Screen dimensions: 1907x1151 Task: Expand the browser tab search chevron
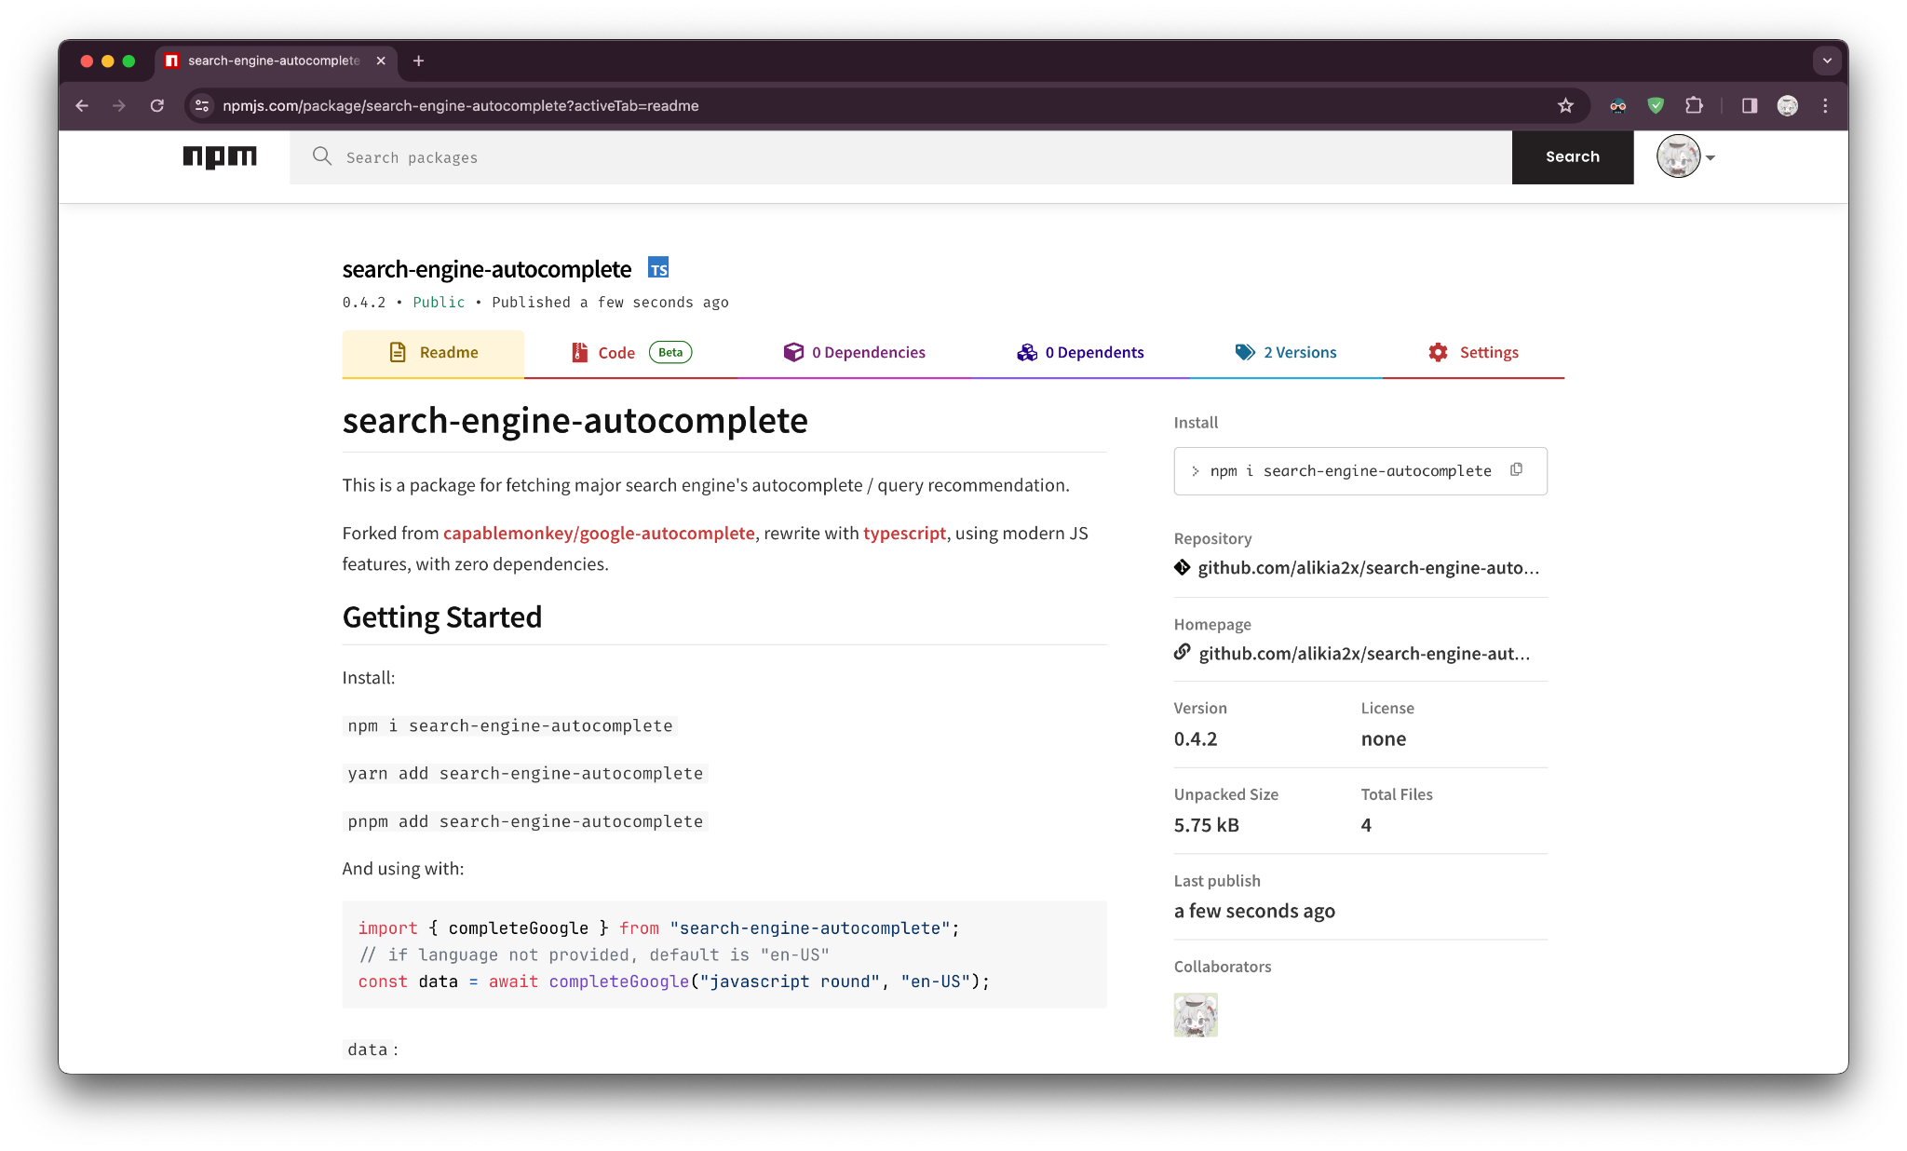coord(1827,61)
